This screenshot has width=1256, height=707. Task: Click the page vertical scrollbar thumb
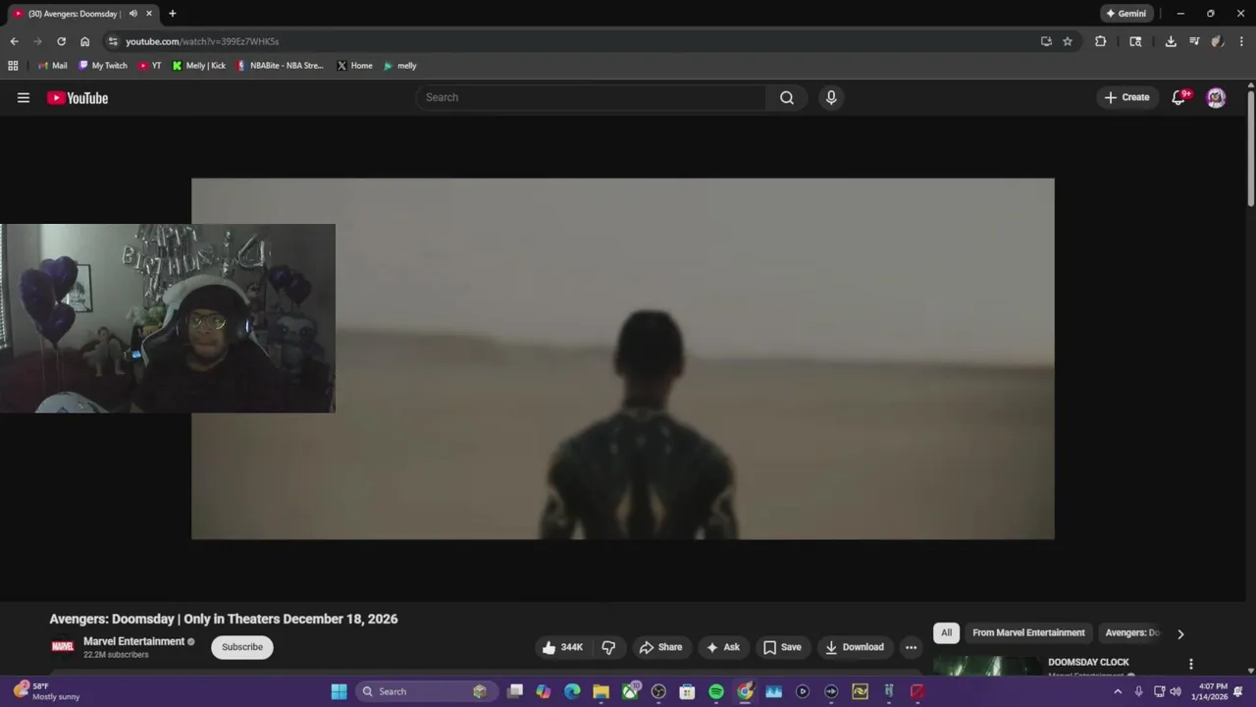(x=1251, y=147)
